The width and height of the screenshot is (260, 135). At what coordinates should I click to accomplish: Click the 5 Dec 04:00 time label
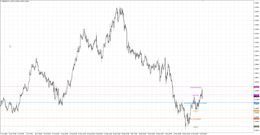(x=203, y=134)
